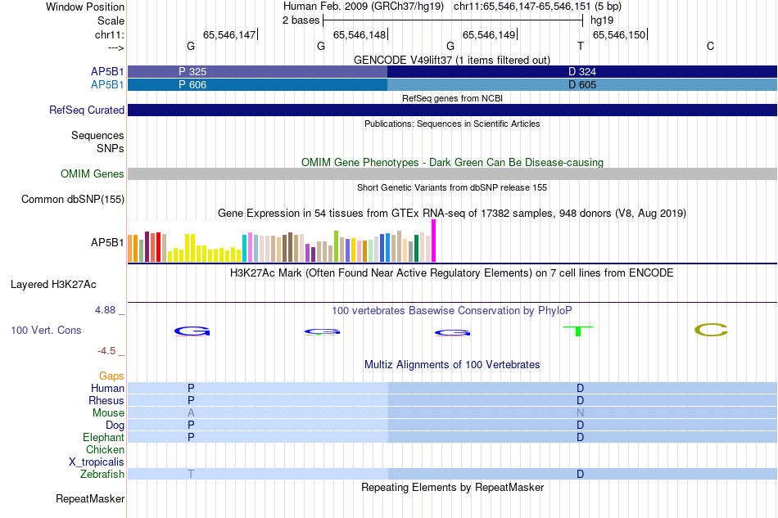Click the T residue in the Zebrafish row
Screen dimensions: 778x518
point(191,475)
